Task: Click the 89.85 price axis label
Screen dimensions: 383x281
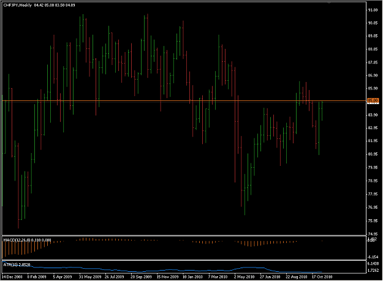Action: coord(373,36)
